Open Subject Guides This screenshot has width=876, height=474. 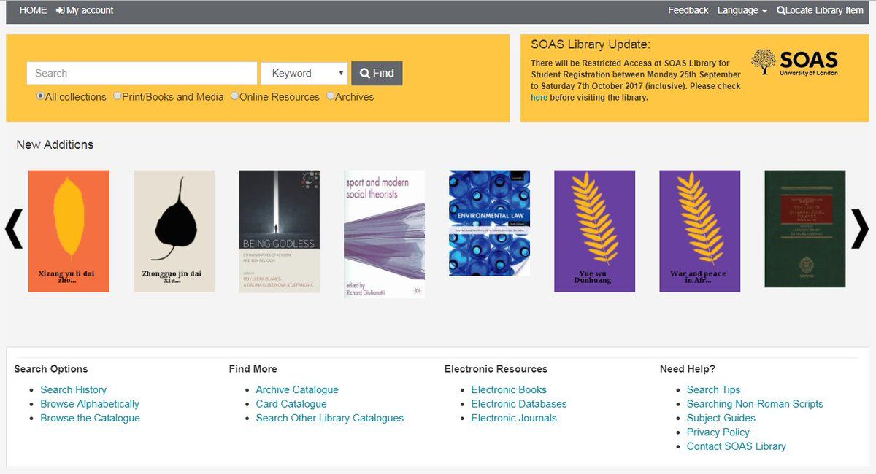pyautogui.click(x=721, y=418)
